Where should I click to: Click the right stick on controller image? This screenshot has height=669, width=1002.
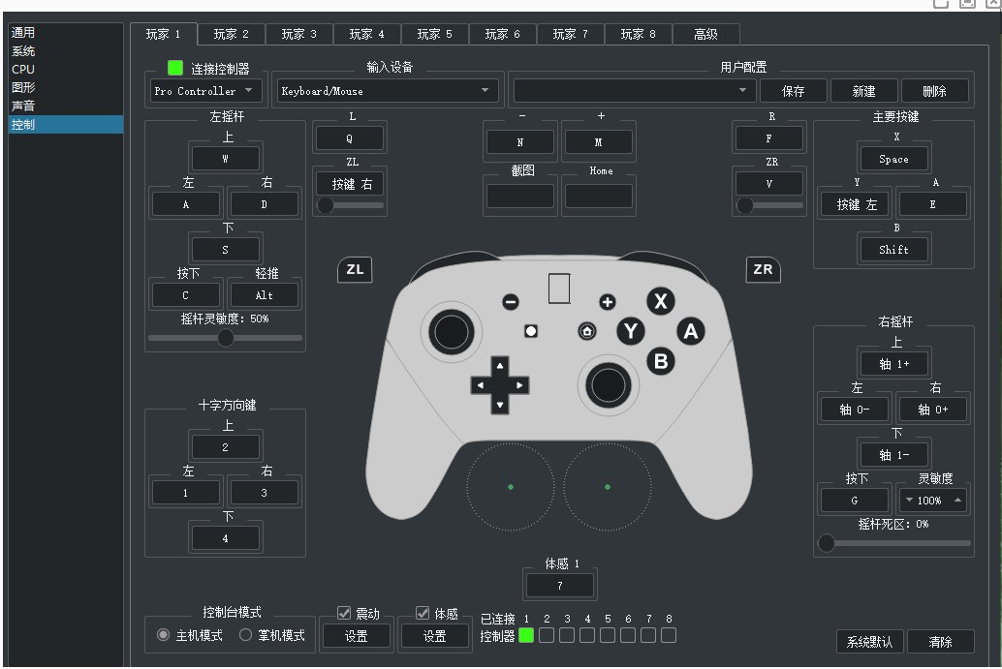tap(608, 385)
